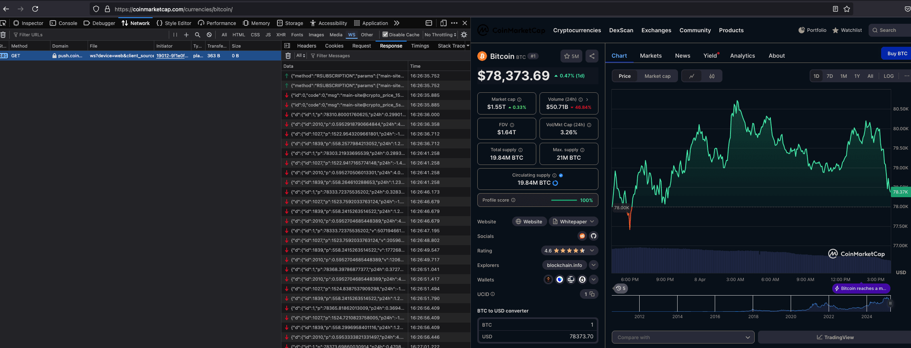The image size is (911, 348).
Task: Open the Headers tab of request
Action: [306, 46]
